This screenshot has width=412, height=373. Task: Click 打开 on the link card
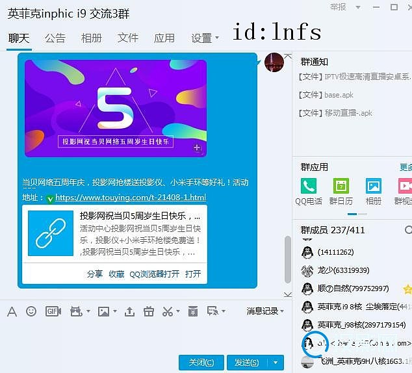tap(193, 274)
